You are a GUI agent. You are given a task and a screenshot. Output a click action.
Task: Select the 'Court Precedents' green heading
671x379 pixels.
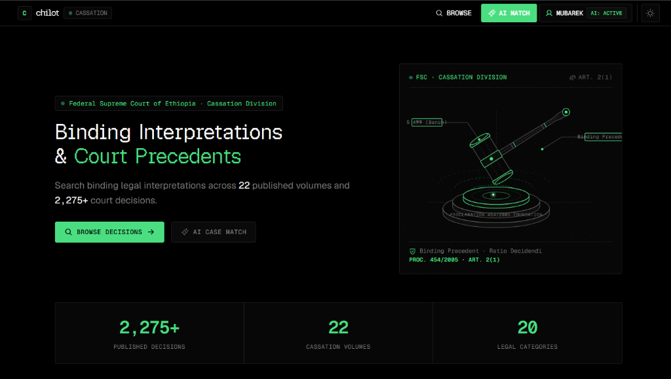pyautogui.click(x=157, y=156)
